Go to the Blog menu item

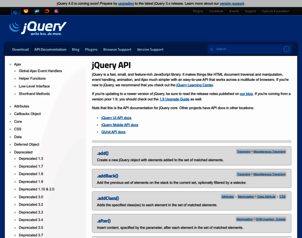(x=75, y=50)
